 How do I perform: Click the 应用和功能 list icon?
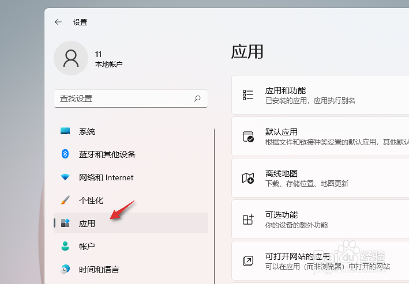248,95
